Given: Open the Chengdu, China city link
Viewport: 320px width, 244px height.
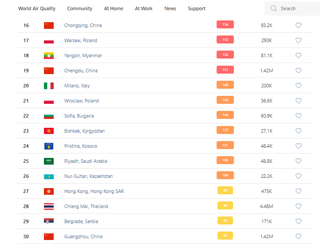Looking at the screenshot, I should [81, 71].
